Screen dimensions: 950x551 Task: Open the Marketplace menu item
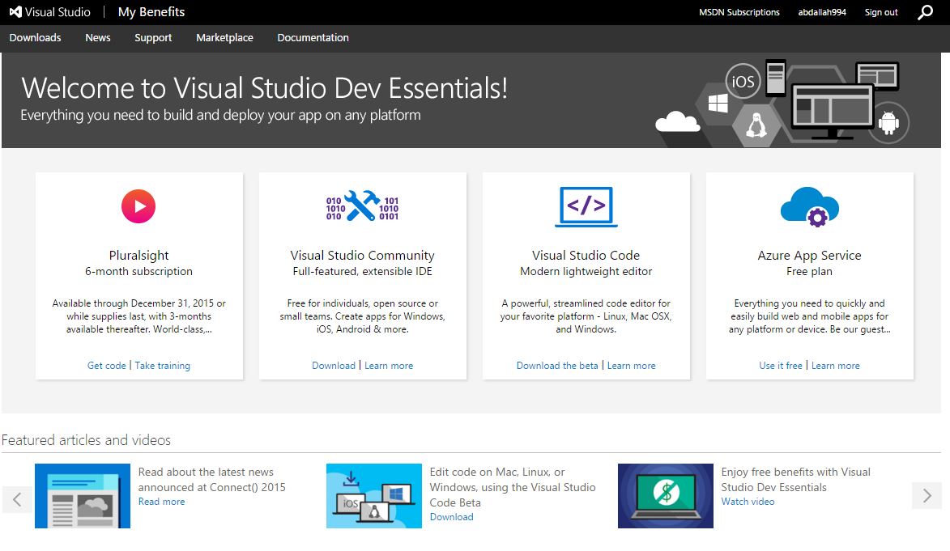pos(225,37)
